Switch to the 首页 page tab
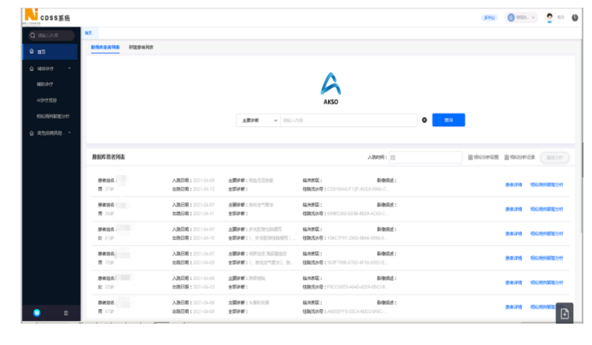This screenshot has height=345, width=592. (x=89, y=33)
